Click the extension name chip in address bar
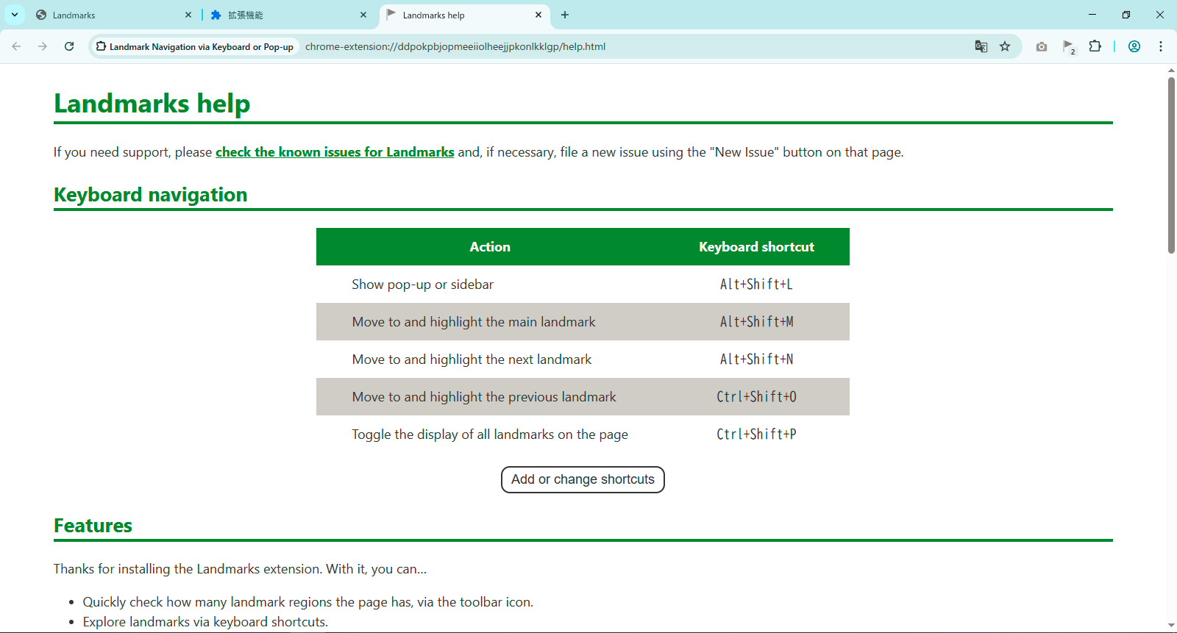The image size is (1177, 633). point(195,46)
